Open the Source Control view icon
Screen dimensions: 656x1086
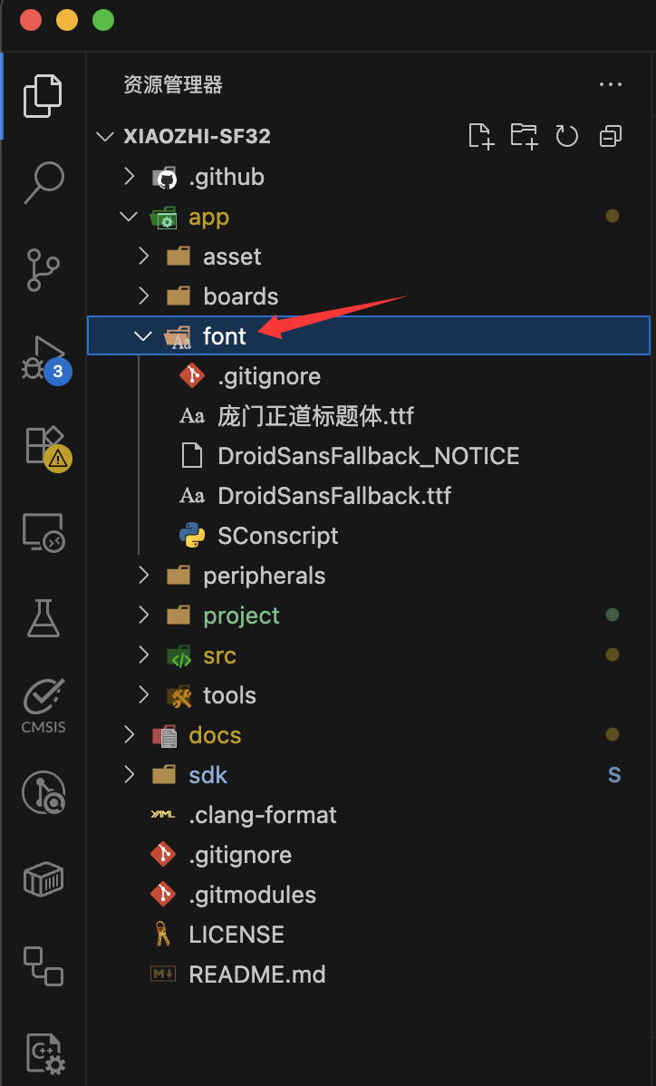coord(43,270)
